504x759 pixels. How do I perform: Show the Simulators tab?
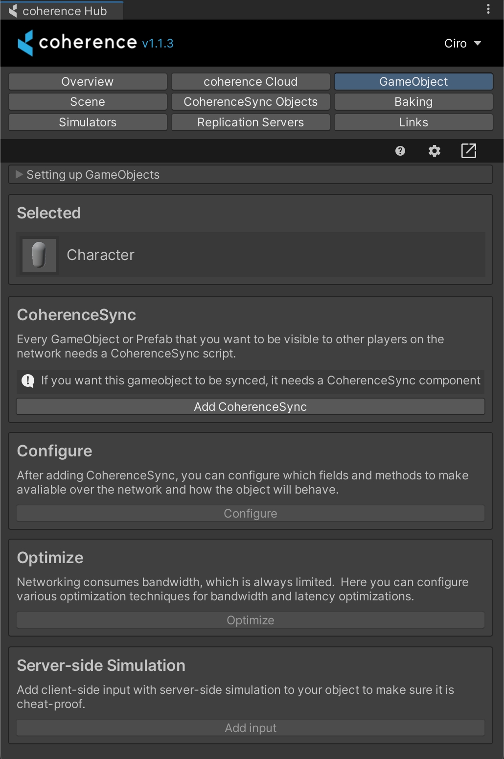click(88, 122)
